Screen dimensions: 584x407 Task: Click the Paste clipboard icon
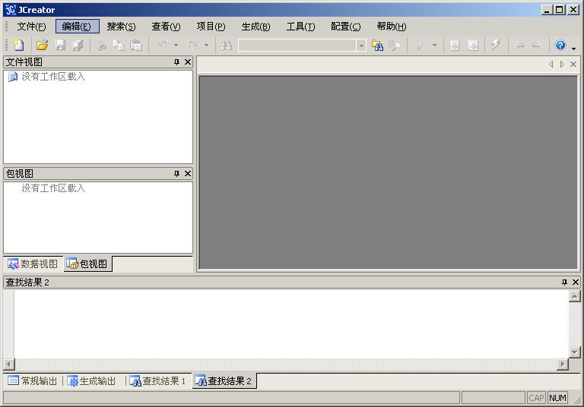[136, 46]
